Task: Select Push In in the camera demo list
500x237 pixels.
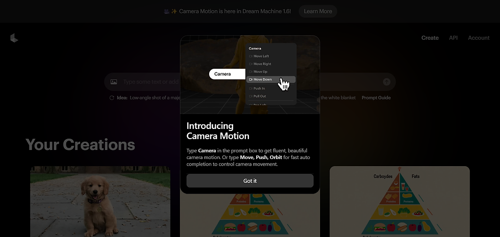Action: click(259, 88)
